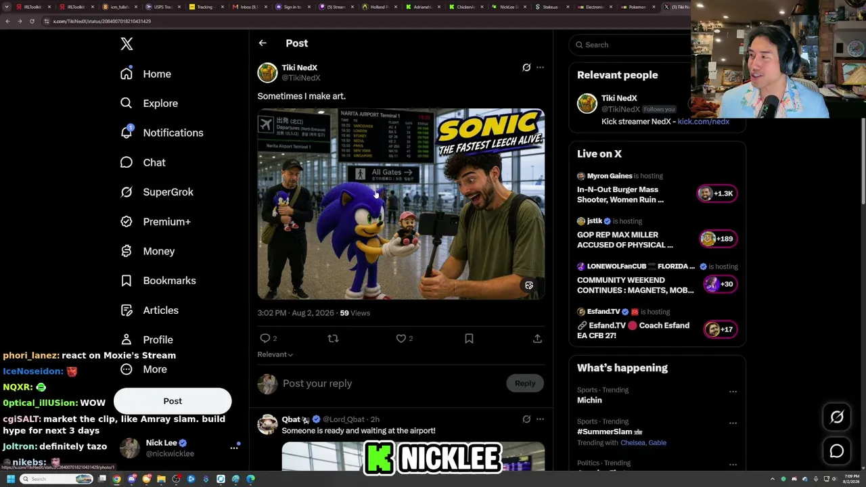Open the kick.com/nedx link
This screenshot has width=866, height=487.
[x=704, y=122]
